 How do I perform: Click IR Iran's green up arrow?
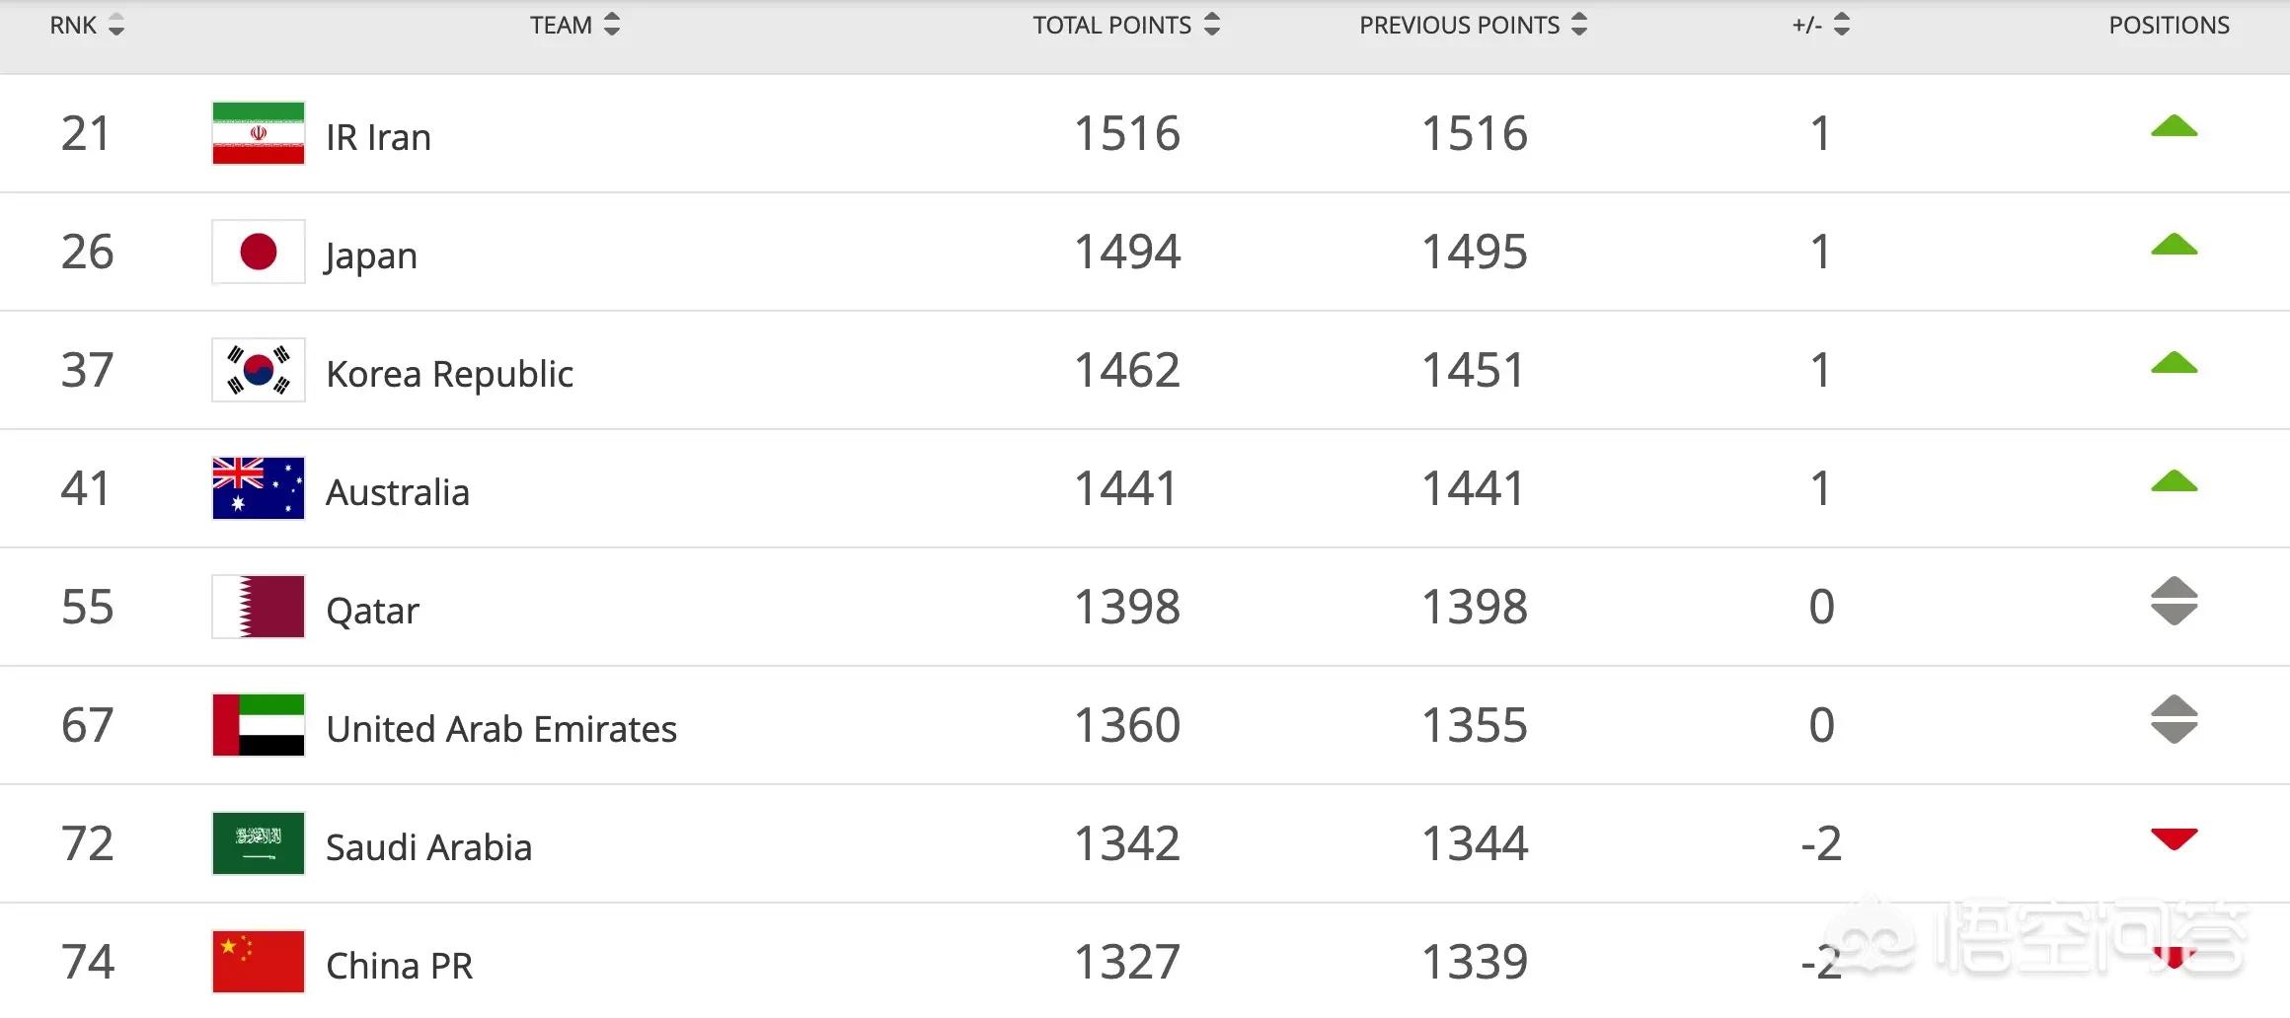point(2174,127)
